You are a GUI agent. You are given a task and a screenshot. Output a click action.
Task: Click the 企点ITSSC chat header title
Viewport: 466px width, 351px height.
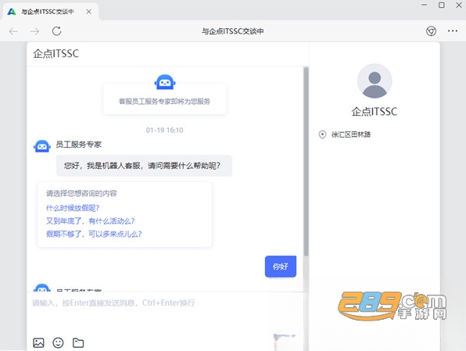click(56, 54)
